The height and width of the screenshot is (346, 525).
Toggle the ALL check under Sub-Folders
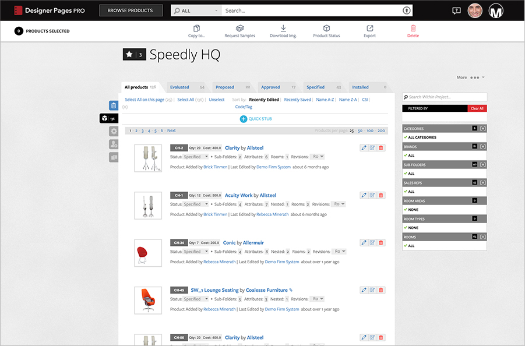click(406, 174)
